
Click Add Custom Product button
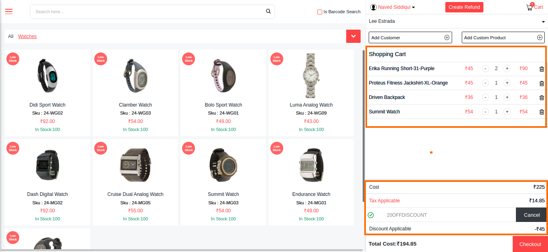(503, 37)
